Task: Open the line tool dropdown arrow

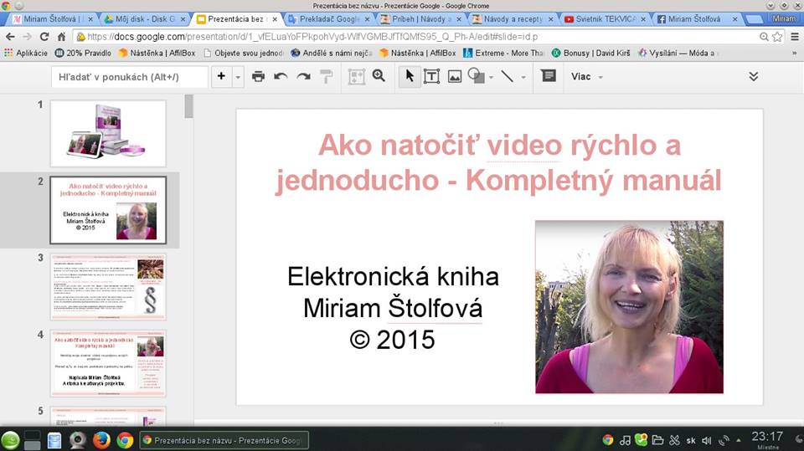Action: pyautogui.click(x=523, y=77)
